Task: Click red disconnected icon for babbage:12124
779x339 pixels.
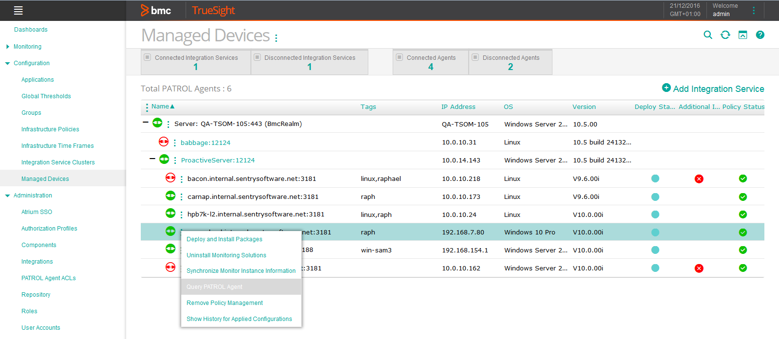Action: (164, 142)
